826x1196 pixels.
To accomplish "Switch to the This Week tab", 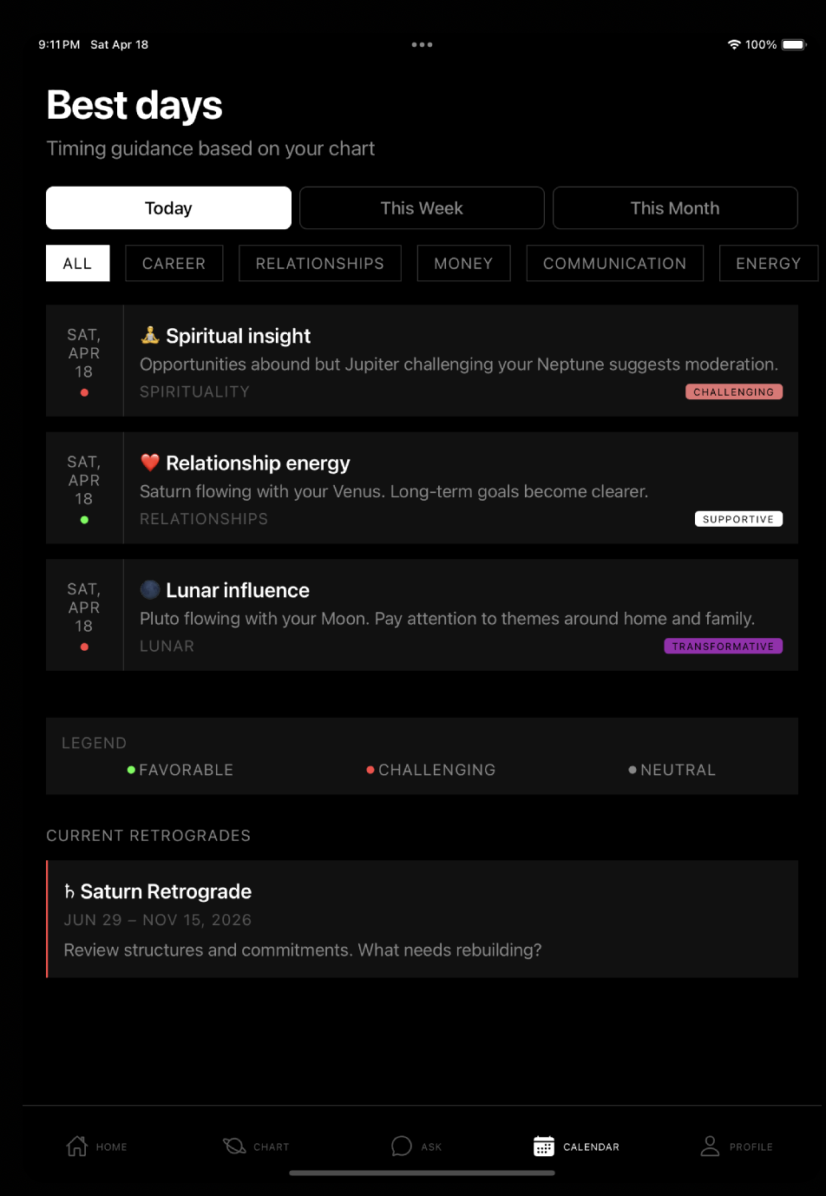I will click(422, 208).
